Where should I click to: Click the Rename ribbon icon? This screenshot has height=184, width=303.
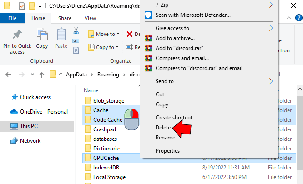pyautogui.click(x=130, y=47)
